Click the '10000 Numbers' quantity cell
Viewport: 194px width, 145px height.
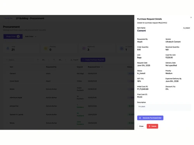click(80, 89)
